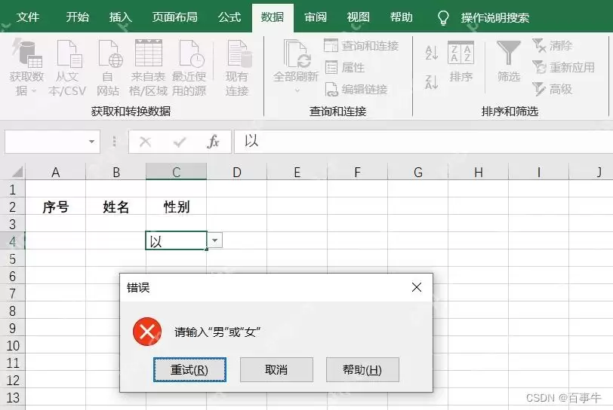The width and height of the screenshot is (613, 410).
Task: Select the From Text/CSV (从文本/CSV) icon
Action: pos(69,54)
